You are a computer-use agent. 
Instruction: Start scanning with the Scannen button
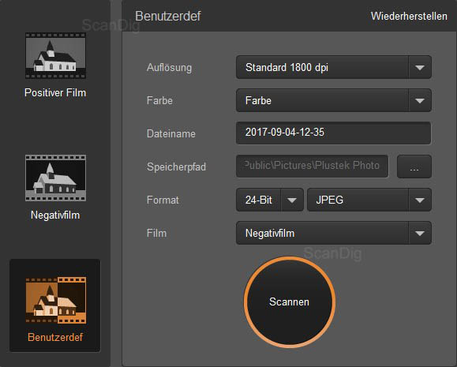pos(290,302)
